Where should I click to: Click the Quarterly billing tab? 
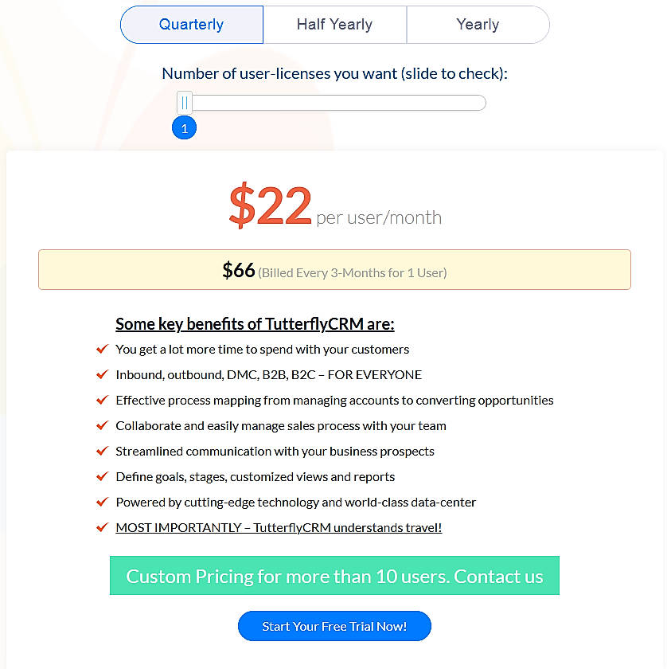[191, 25]
